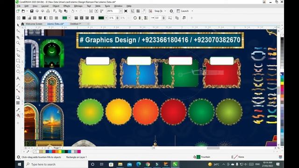Screen dimensions: 299x168
Task: Pick the red swatch in document palette
Action: (x=54, y=152)
